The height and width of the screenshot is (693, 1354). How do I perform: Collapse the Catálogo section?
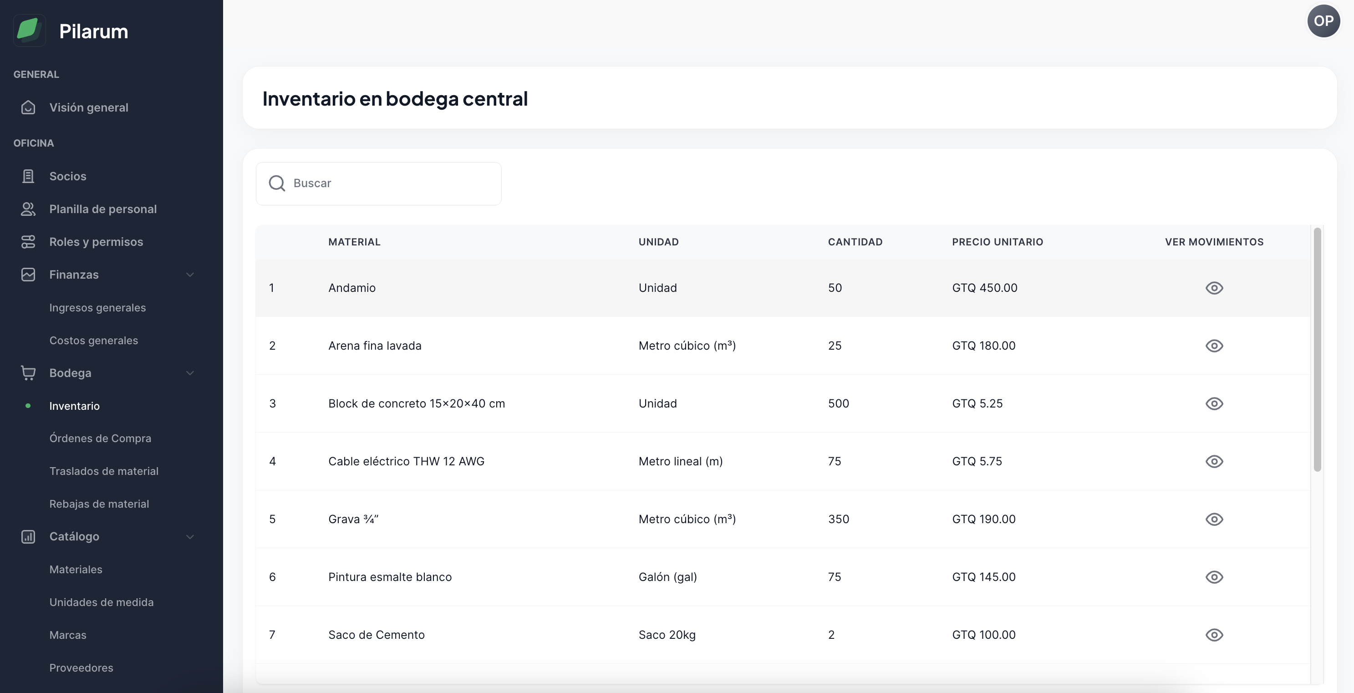point(190,537)
